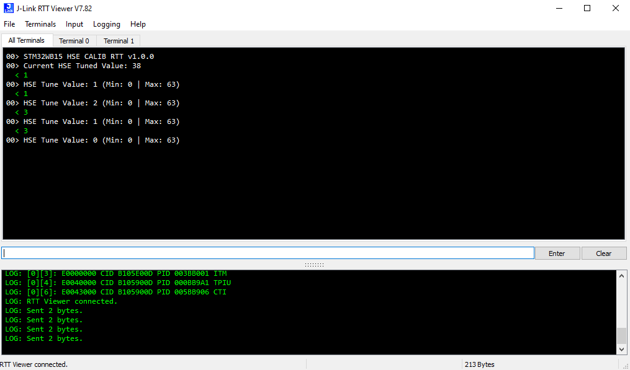
Task: Click 'LOG: RTT Viewer connected.' log entry
Action: pyautogui.click(x=61, y=301)
